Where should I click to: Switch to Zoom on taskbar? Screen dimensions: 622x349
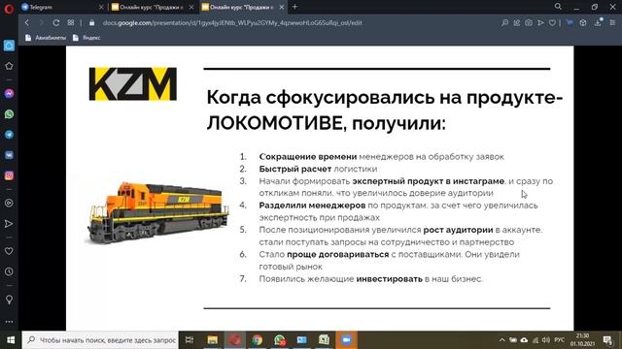click(346, 340)
